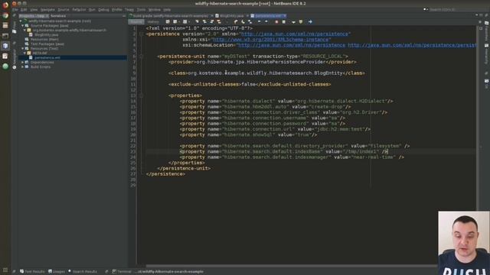
Task: Open the file manager launcher icon
Action: click(5, 25)
